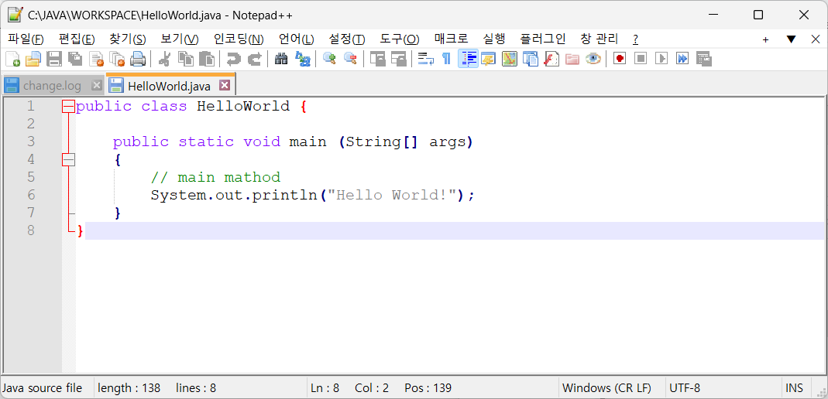Viewport: 828px width, 399px height.
Task: Cut selection with the scissors icon
Action: point(165,59)
